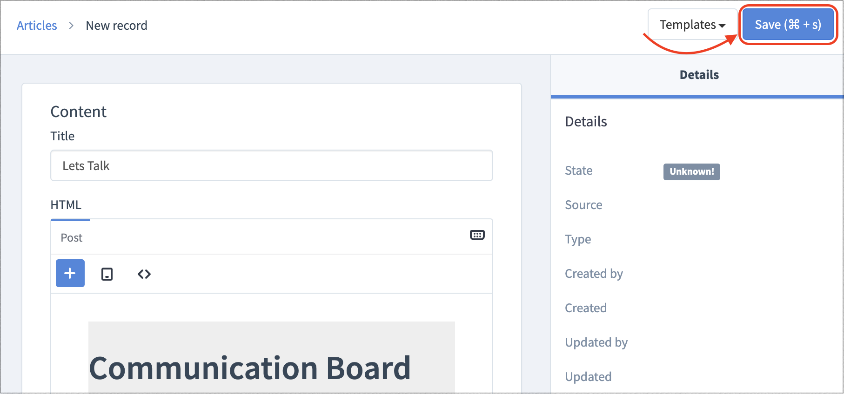Open the add block menu in editor
Screen dimensions: 844x394
click(x=70, y=273)
